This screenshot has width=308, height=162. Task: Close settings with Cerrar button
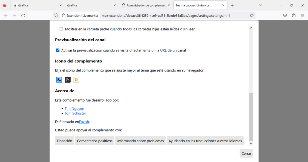pos(246,153)
